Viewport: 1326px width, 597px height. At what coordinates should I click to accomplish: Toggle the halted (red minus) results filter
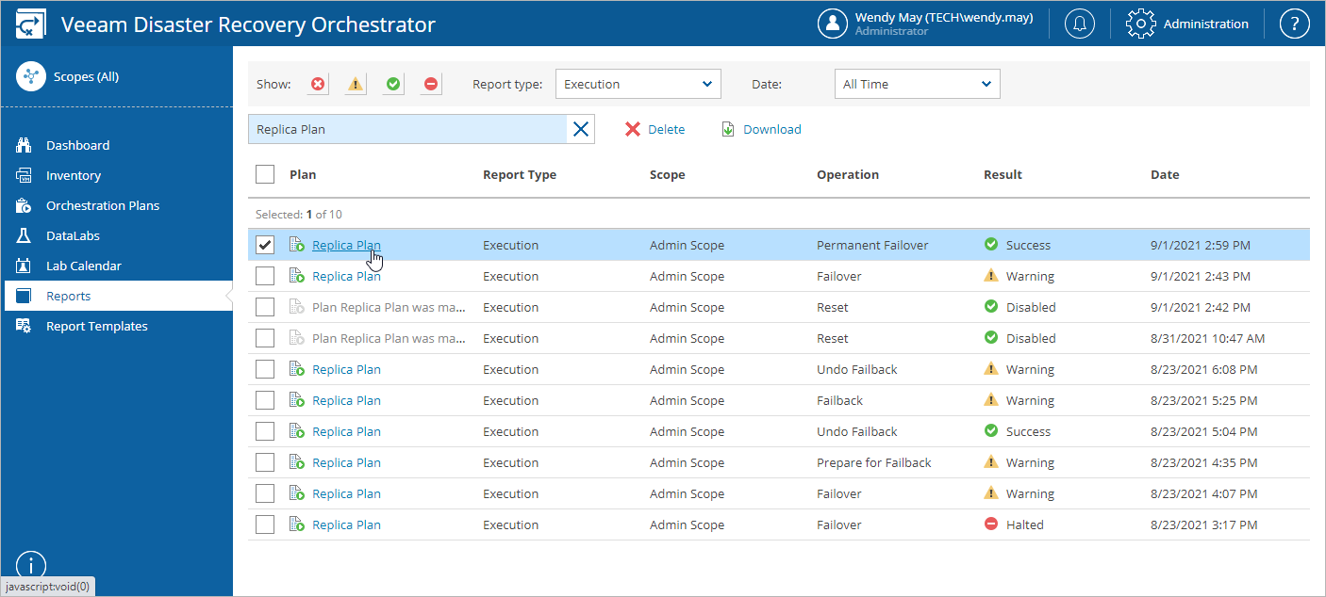click(x=431, y=84)
